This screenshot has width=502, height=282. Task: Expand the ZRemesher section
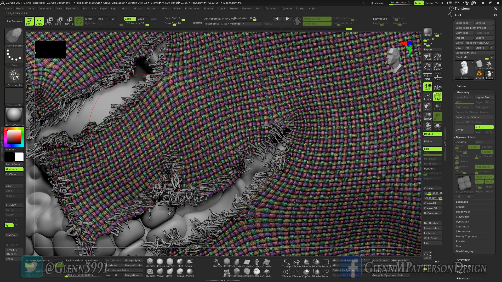(x=463, y=232)
